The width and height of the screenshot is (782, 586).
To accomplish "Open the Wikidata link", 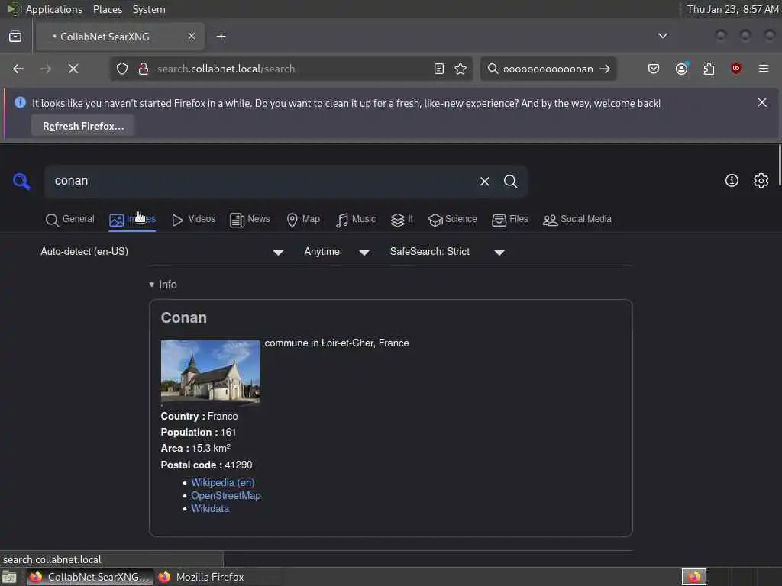I will click(210, 508).
